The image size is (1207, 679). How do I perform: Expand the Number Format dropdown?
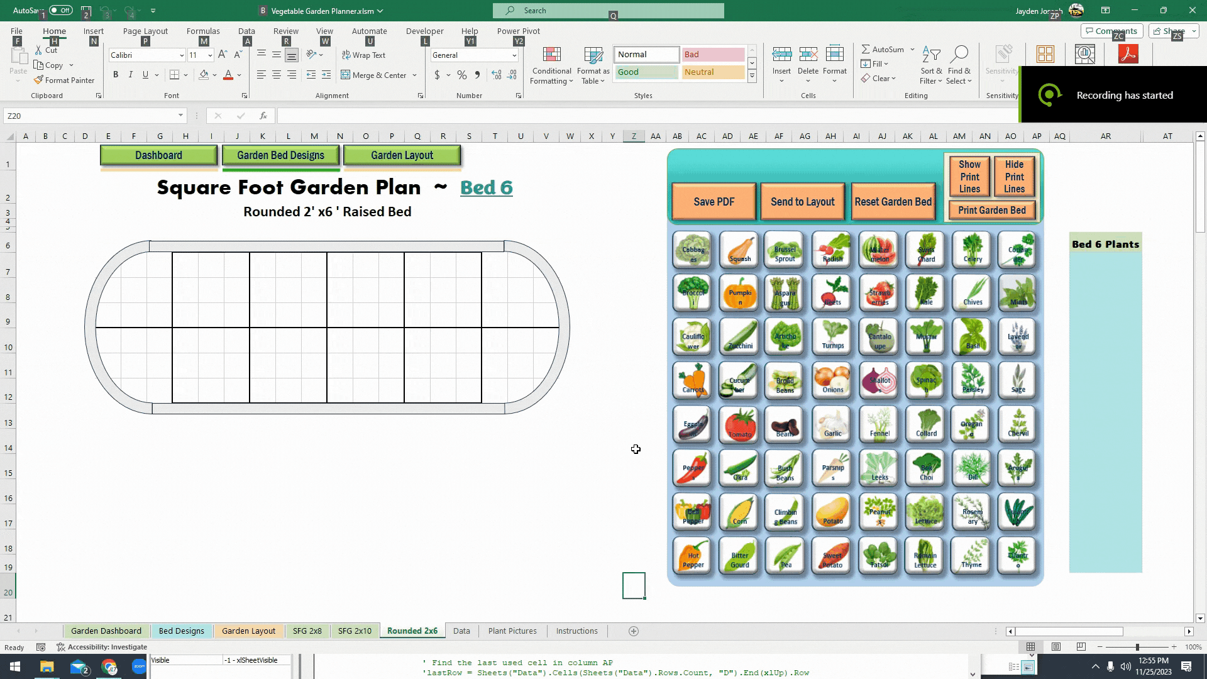point(514,55)
